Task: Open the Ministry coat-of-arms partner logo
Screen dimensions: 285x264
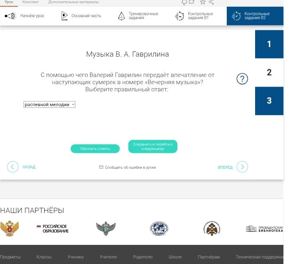Action: coord(10,229)
